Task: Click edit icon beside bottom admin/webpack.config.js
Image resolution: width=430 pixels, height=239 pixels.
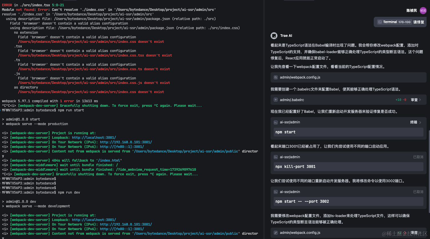Action: (x=275, y=233)
